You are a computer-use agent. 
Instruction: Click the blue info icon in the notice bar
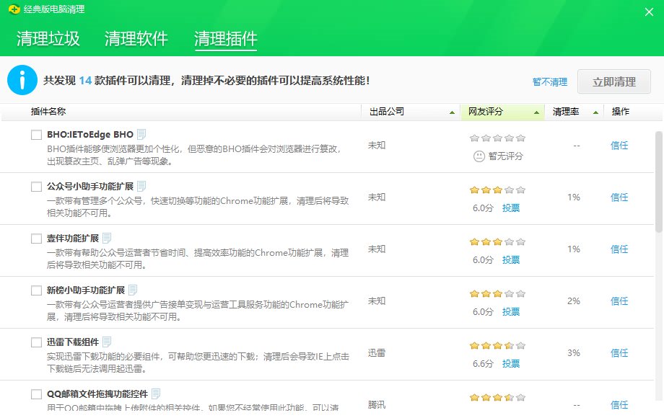pyautogui.click(x=22, y=80)
